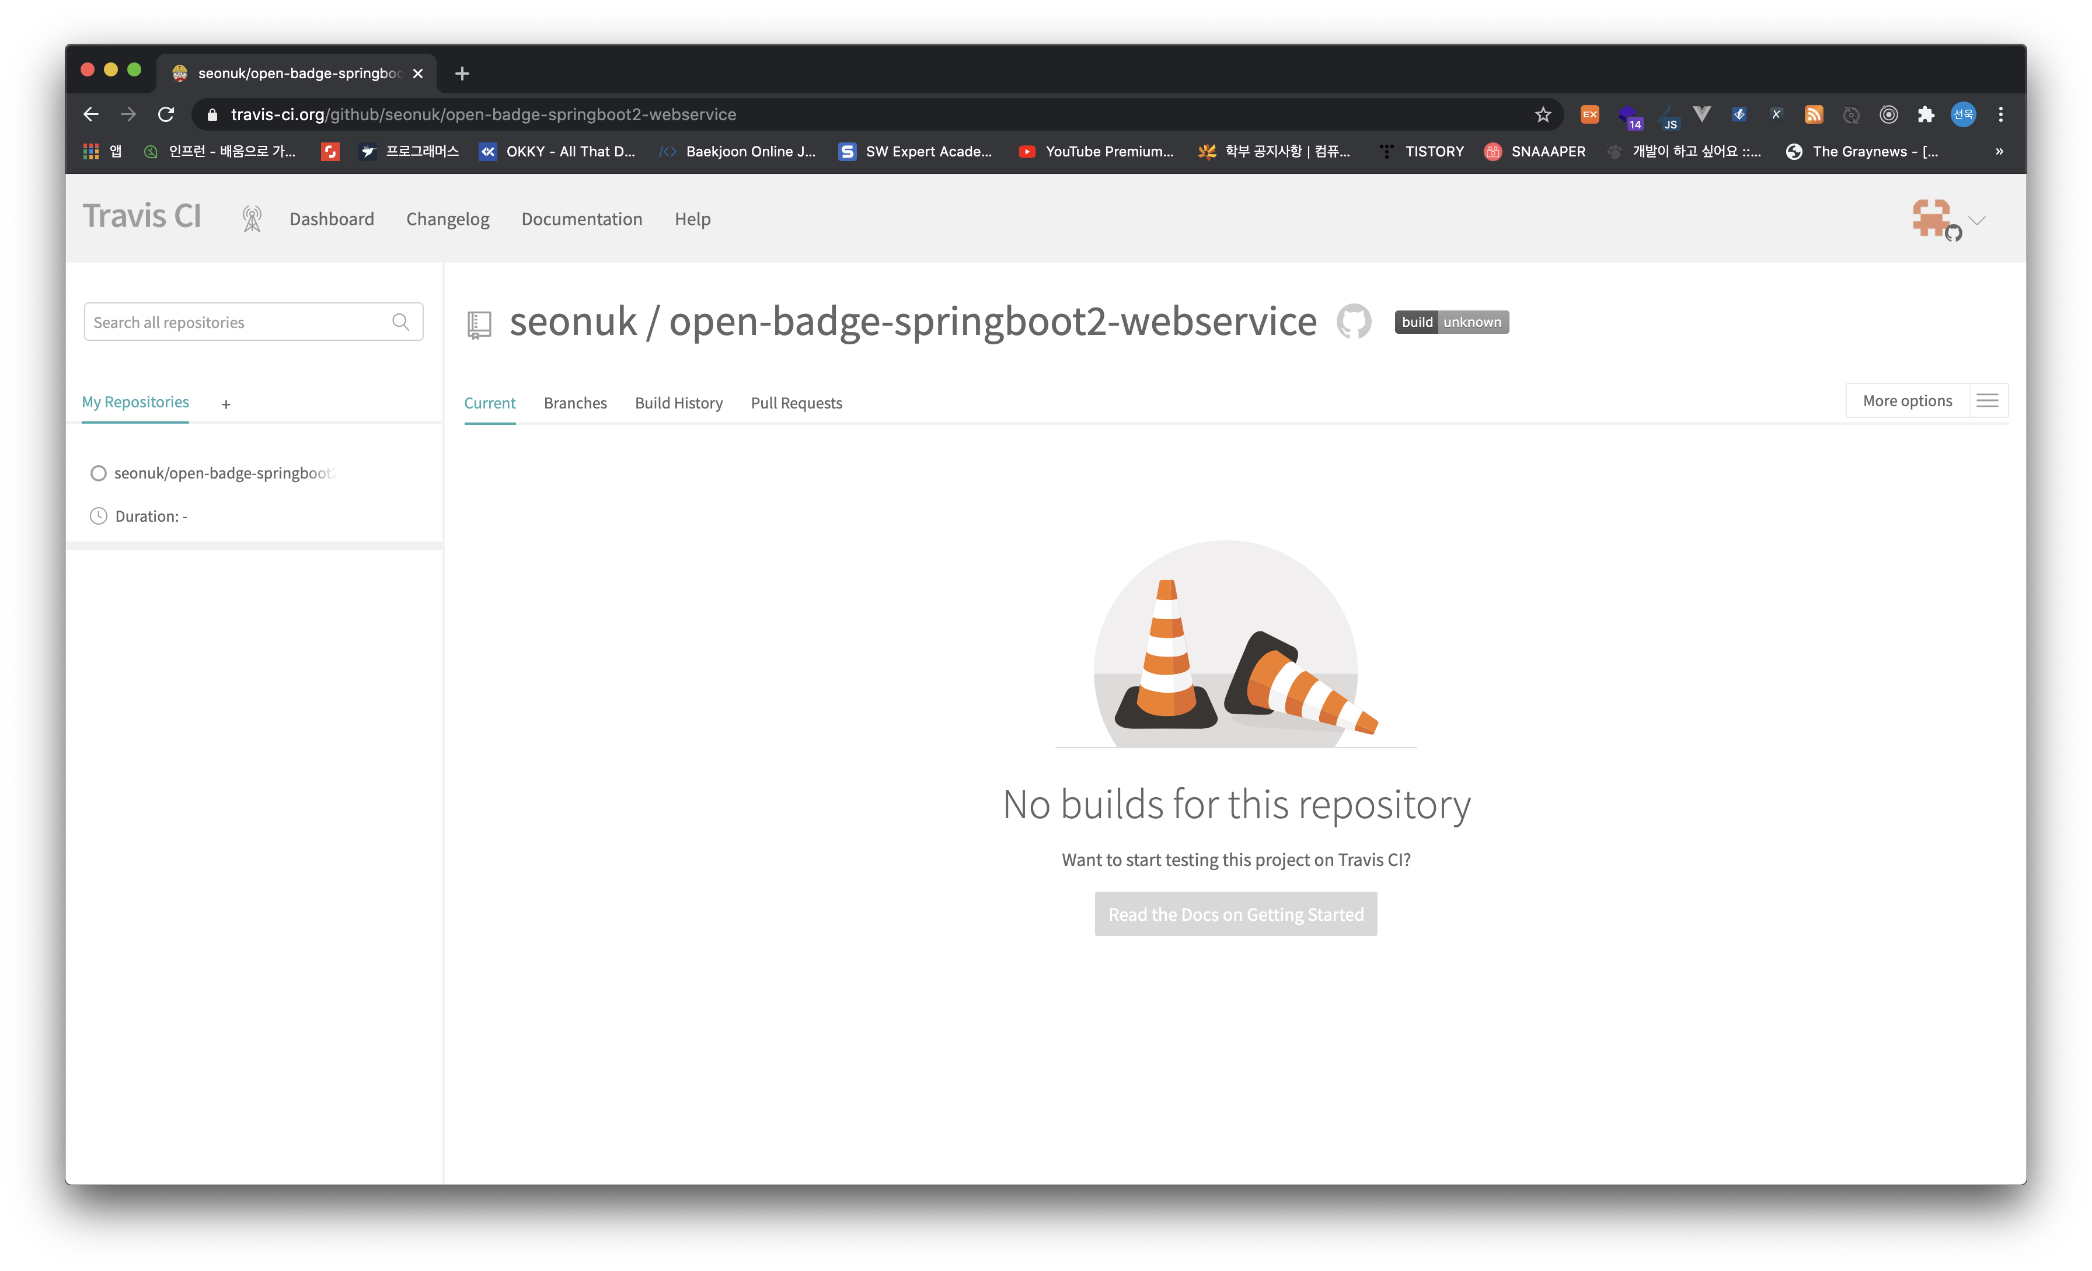Image resolution: width=2092 pixels, height=1271 pixels.
Task: Expand the user avatar dropdown chevron
Action: point(1978,220)
